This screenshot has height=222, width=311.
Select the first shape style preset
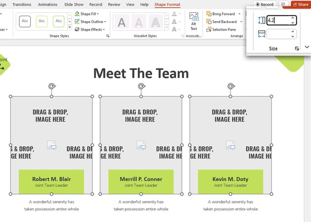click(x=25, y=22)
